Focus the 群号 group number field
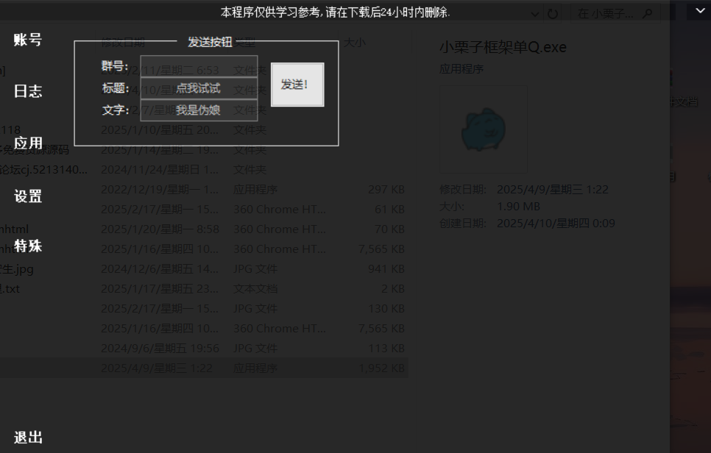Screen dimensions: 711x453 199,66
